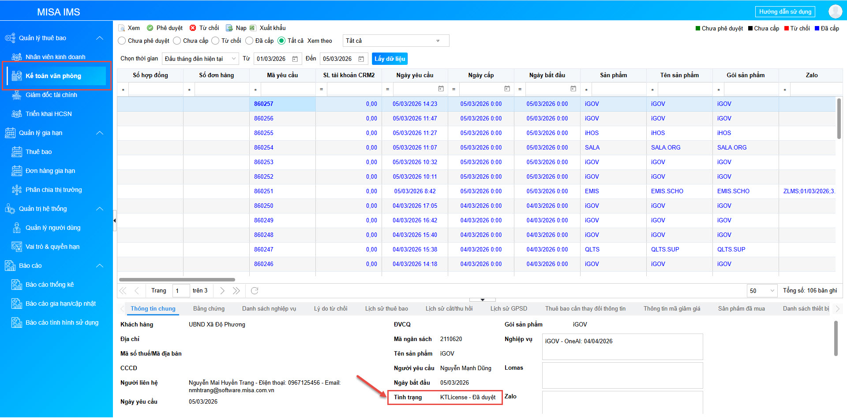This screenshot has width=847, height=420.
Task: Select the Đã cấp radio option
Action: [x=249, y=41]
